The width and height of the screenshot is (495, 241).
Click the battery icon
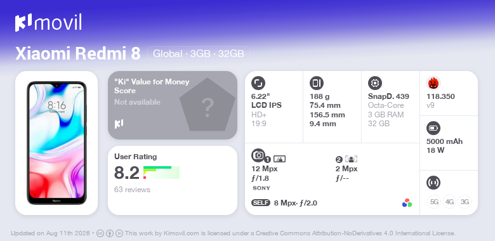coord(433,128)
